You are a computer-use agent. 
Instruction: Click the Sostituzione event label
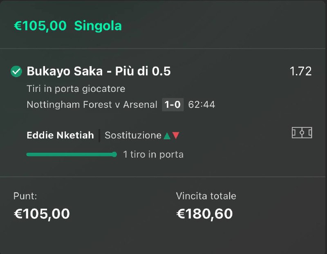133,136
